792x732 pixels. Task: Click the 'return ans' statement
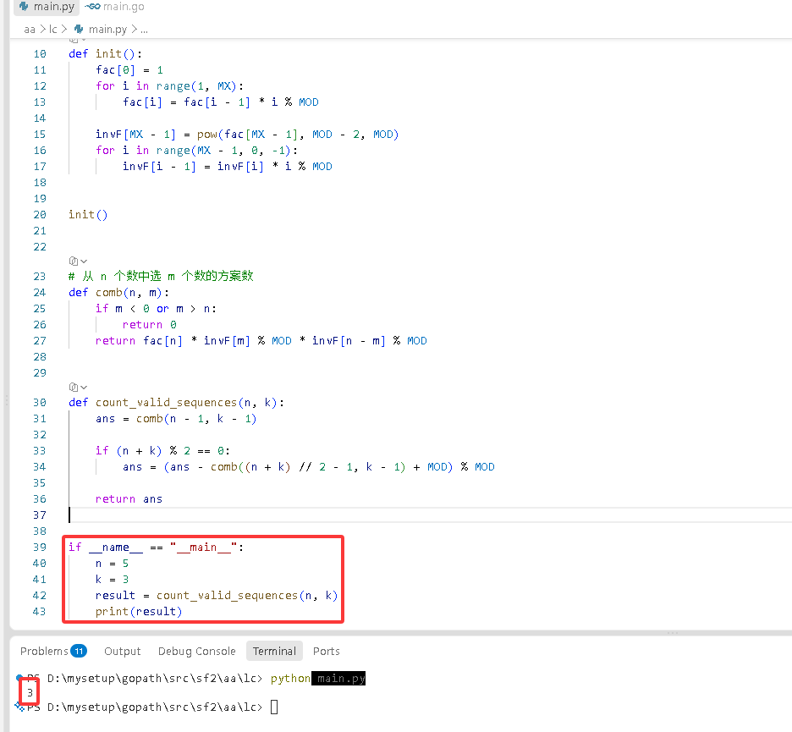[129, 499]
